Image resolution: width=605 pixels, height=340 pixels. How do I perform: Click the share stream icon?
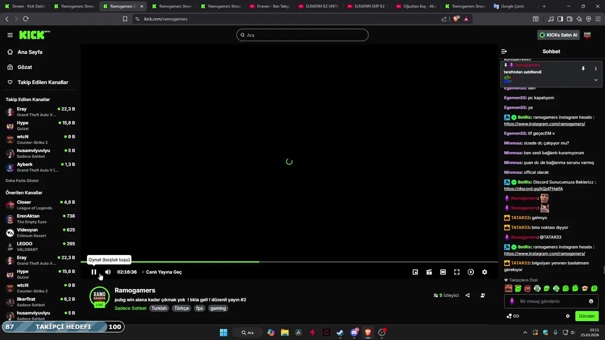467,295
